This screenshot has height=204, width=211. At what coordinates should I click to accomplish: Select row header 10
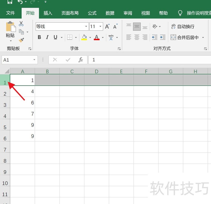[x=5, y=181]
